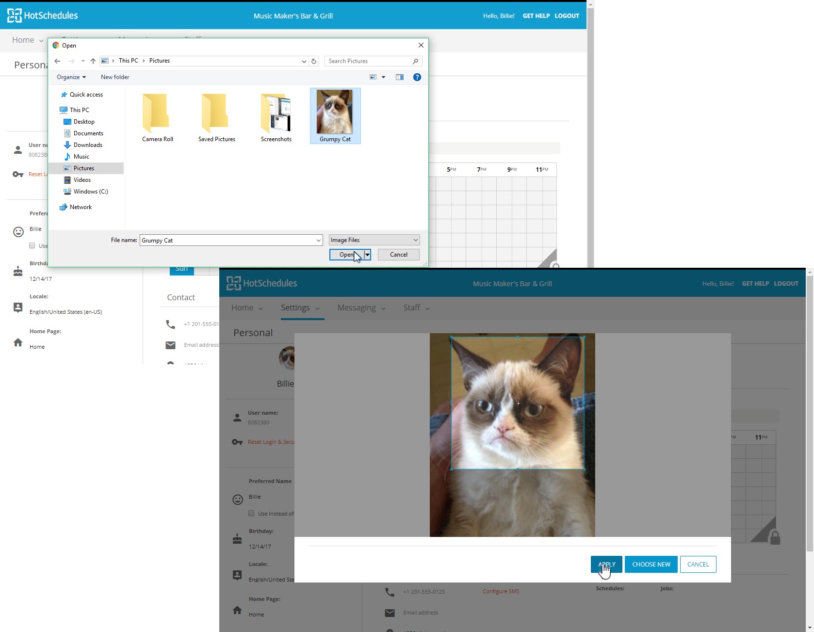Expand the address bar history dropdown
The width and height of the screenshot is (814, 632).
[304, 61]
